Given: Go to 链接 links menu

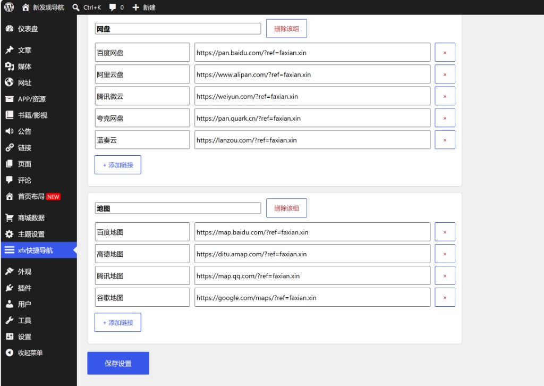Looking at the screenshot, I should coord(38,147).
